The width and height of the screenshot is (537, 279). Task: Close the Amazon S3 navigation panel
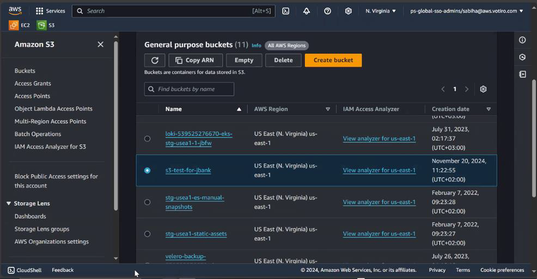coord(100,45)
